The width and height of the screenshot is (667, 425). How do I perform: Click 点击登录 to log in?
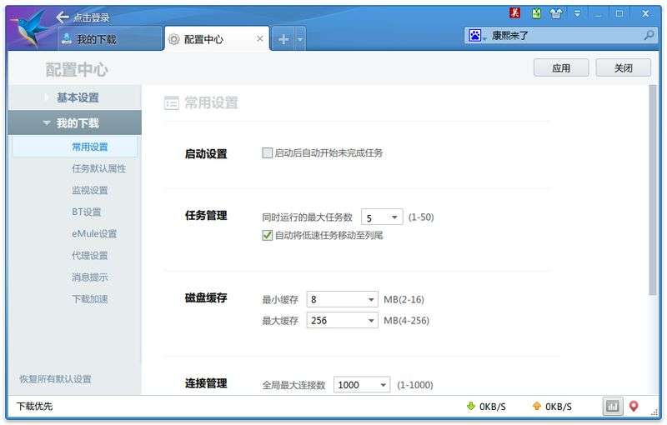91,17
